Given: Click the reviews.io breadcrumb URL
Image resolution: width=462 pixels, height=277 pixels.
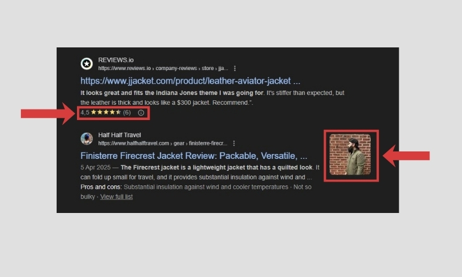Looking at the screenshot, I should click(x=163, y=68).
